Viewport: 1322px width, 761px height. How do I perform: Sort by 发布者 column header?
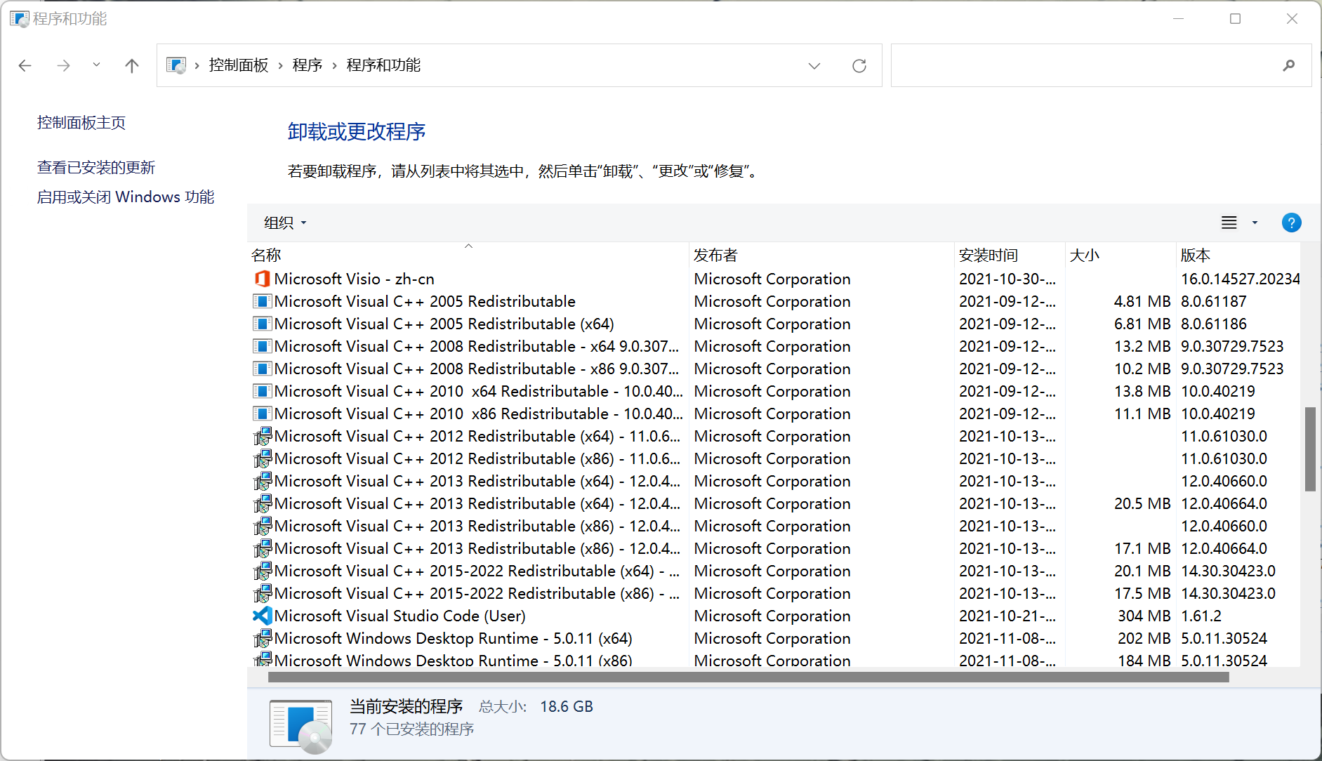coord(821,255)
